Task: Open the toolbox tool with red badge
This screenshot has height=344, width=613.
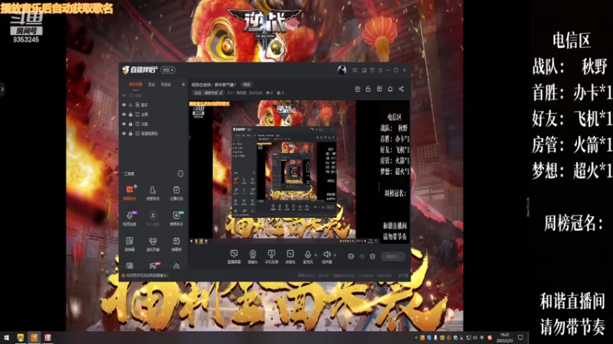Action: (x=152, y=265)
